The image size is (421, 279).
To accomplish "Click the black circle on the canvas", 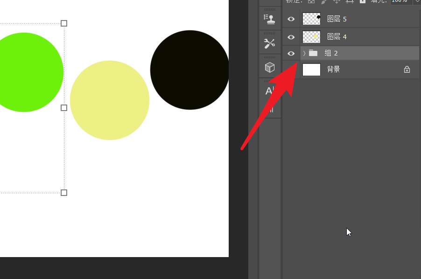I will [189, 70].
